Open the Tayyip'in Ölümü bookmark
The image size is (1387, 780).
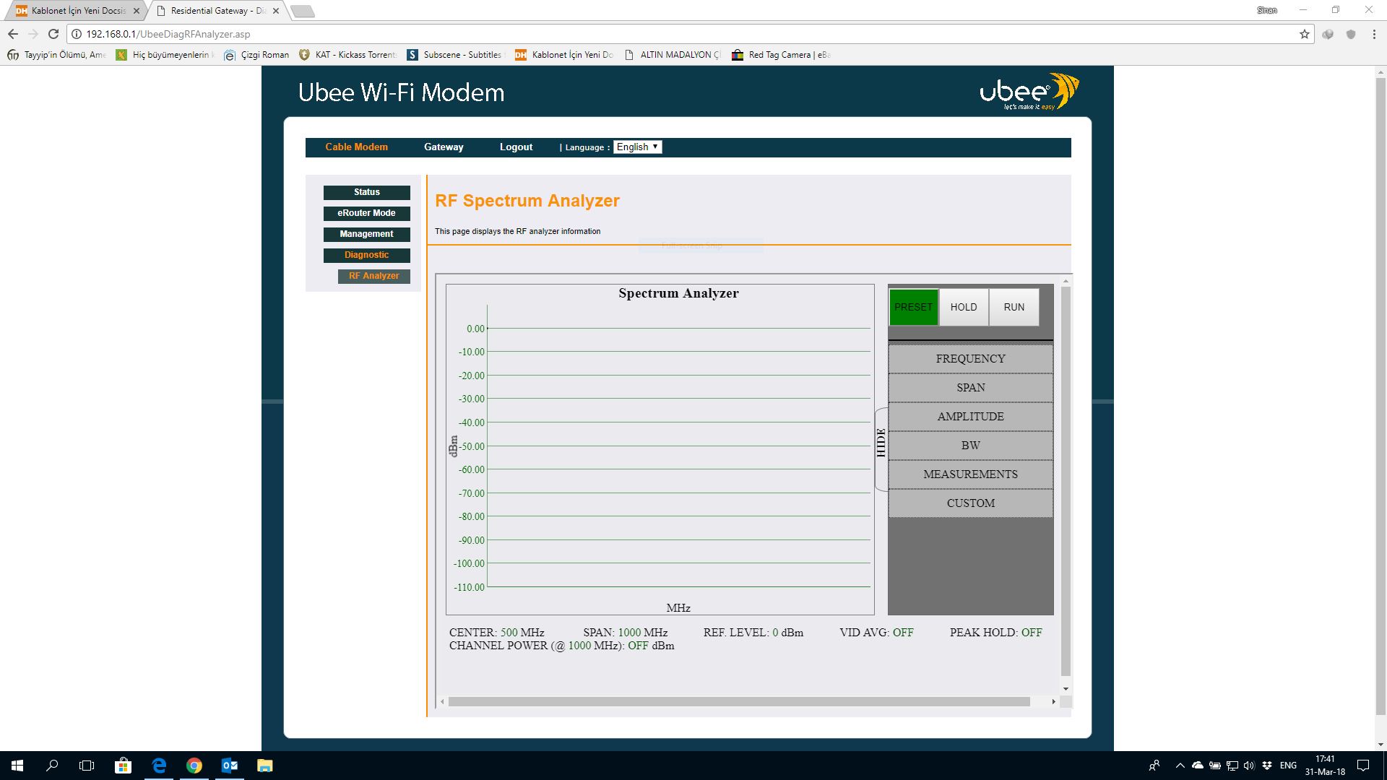pyautogui.click(x=56, y=55)
